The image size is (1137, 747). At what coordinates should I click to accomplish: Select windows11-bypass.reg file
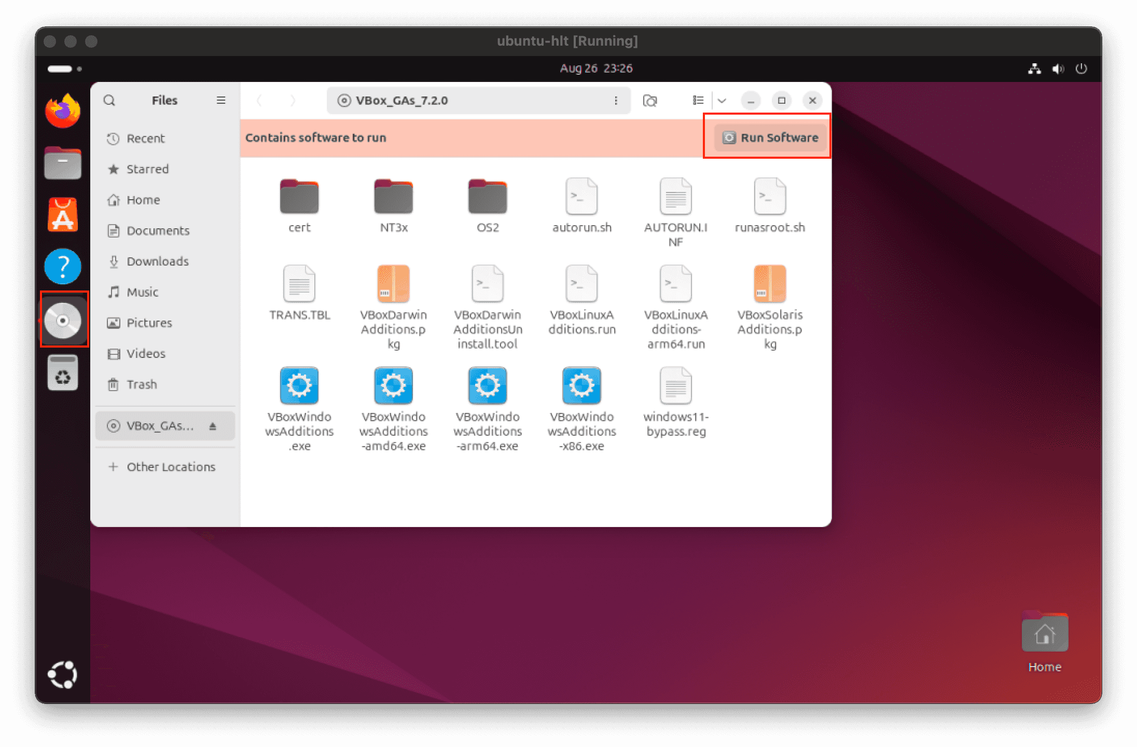pos(676,402)
